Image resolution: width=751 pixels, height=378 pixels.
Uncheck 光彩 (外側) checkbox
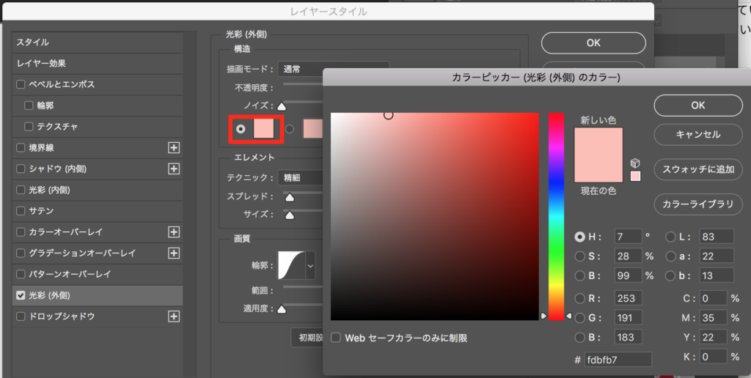(x=21, y=296)
